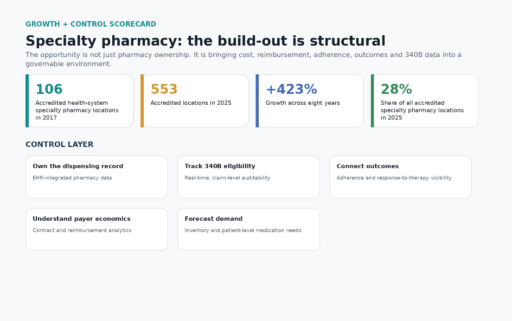Select the Control Layer section heading
This screenshot has height=321, width=512.
click(60, 144)
